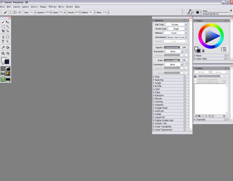Toggle the checkbox beside Grain Expression
Viewport: 233px width, 181px height.
point(187,64)
